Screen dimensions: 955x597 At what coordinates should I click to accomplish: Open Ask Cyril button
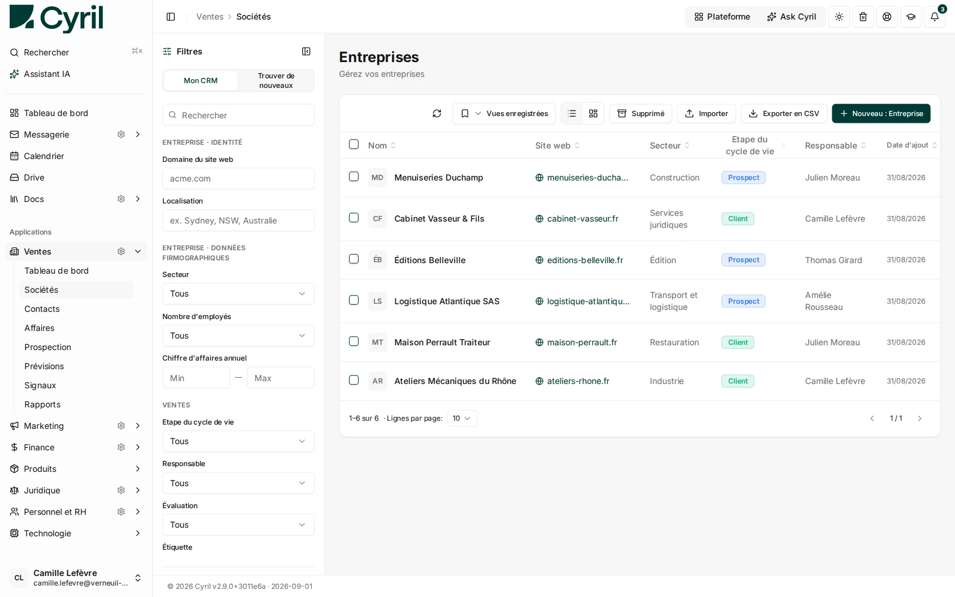click(x=792, y=17)
